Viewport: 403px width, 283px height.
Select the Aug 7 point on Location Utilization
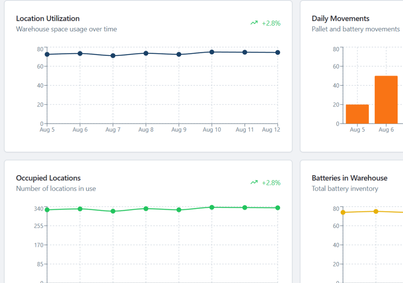[x=113, y=56]
